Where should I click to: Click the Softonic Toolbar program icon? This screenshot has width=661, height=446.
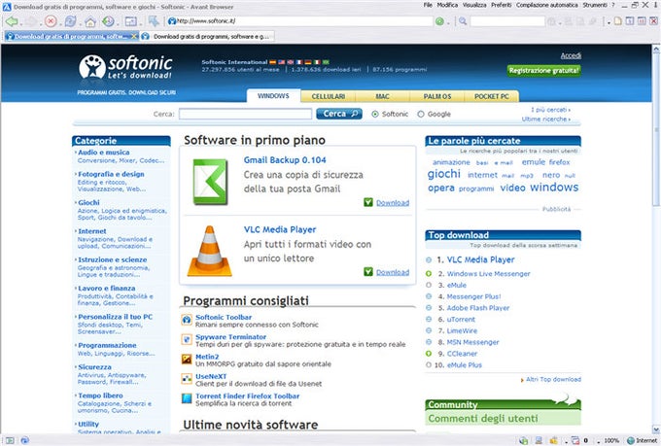click(x=187, y=320)
